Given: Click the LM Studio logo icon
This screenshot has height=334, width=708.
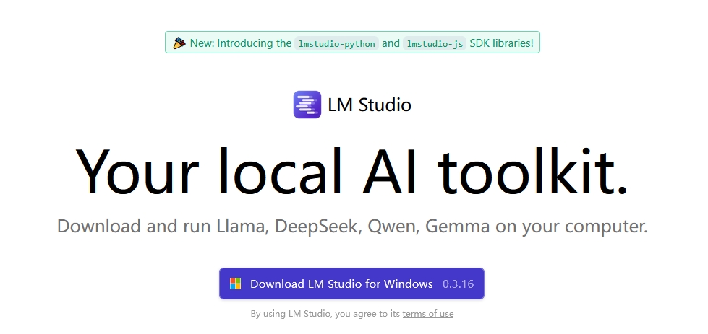Looking at the screenshot, I should [x=307, y=105].
